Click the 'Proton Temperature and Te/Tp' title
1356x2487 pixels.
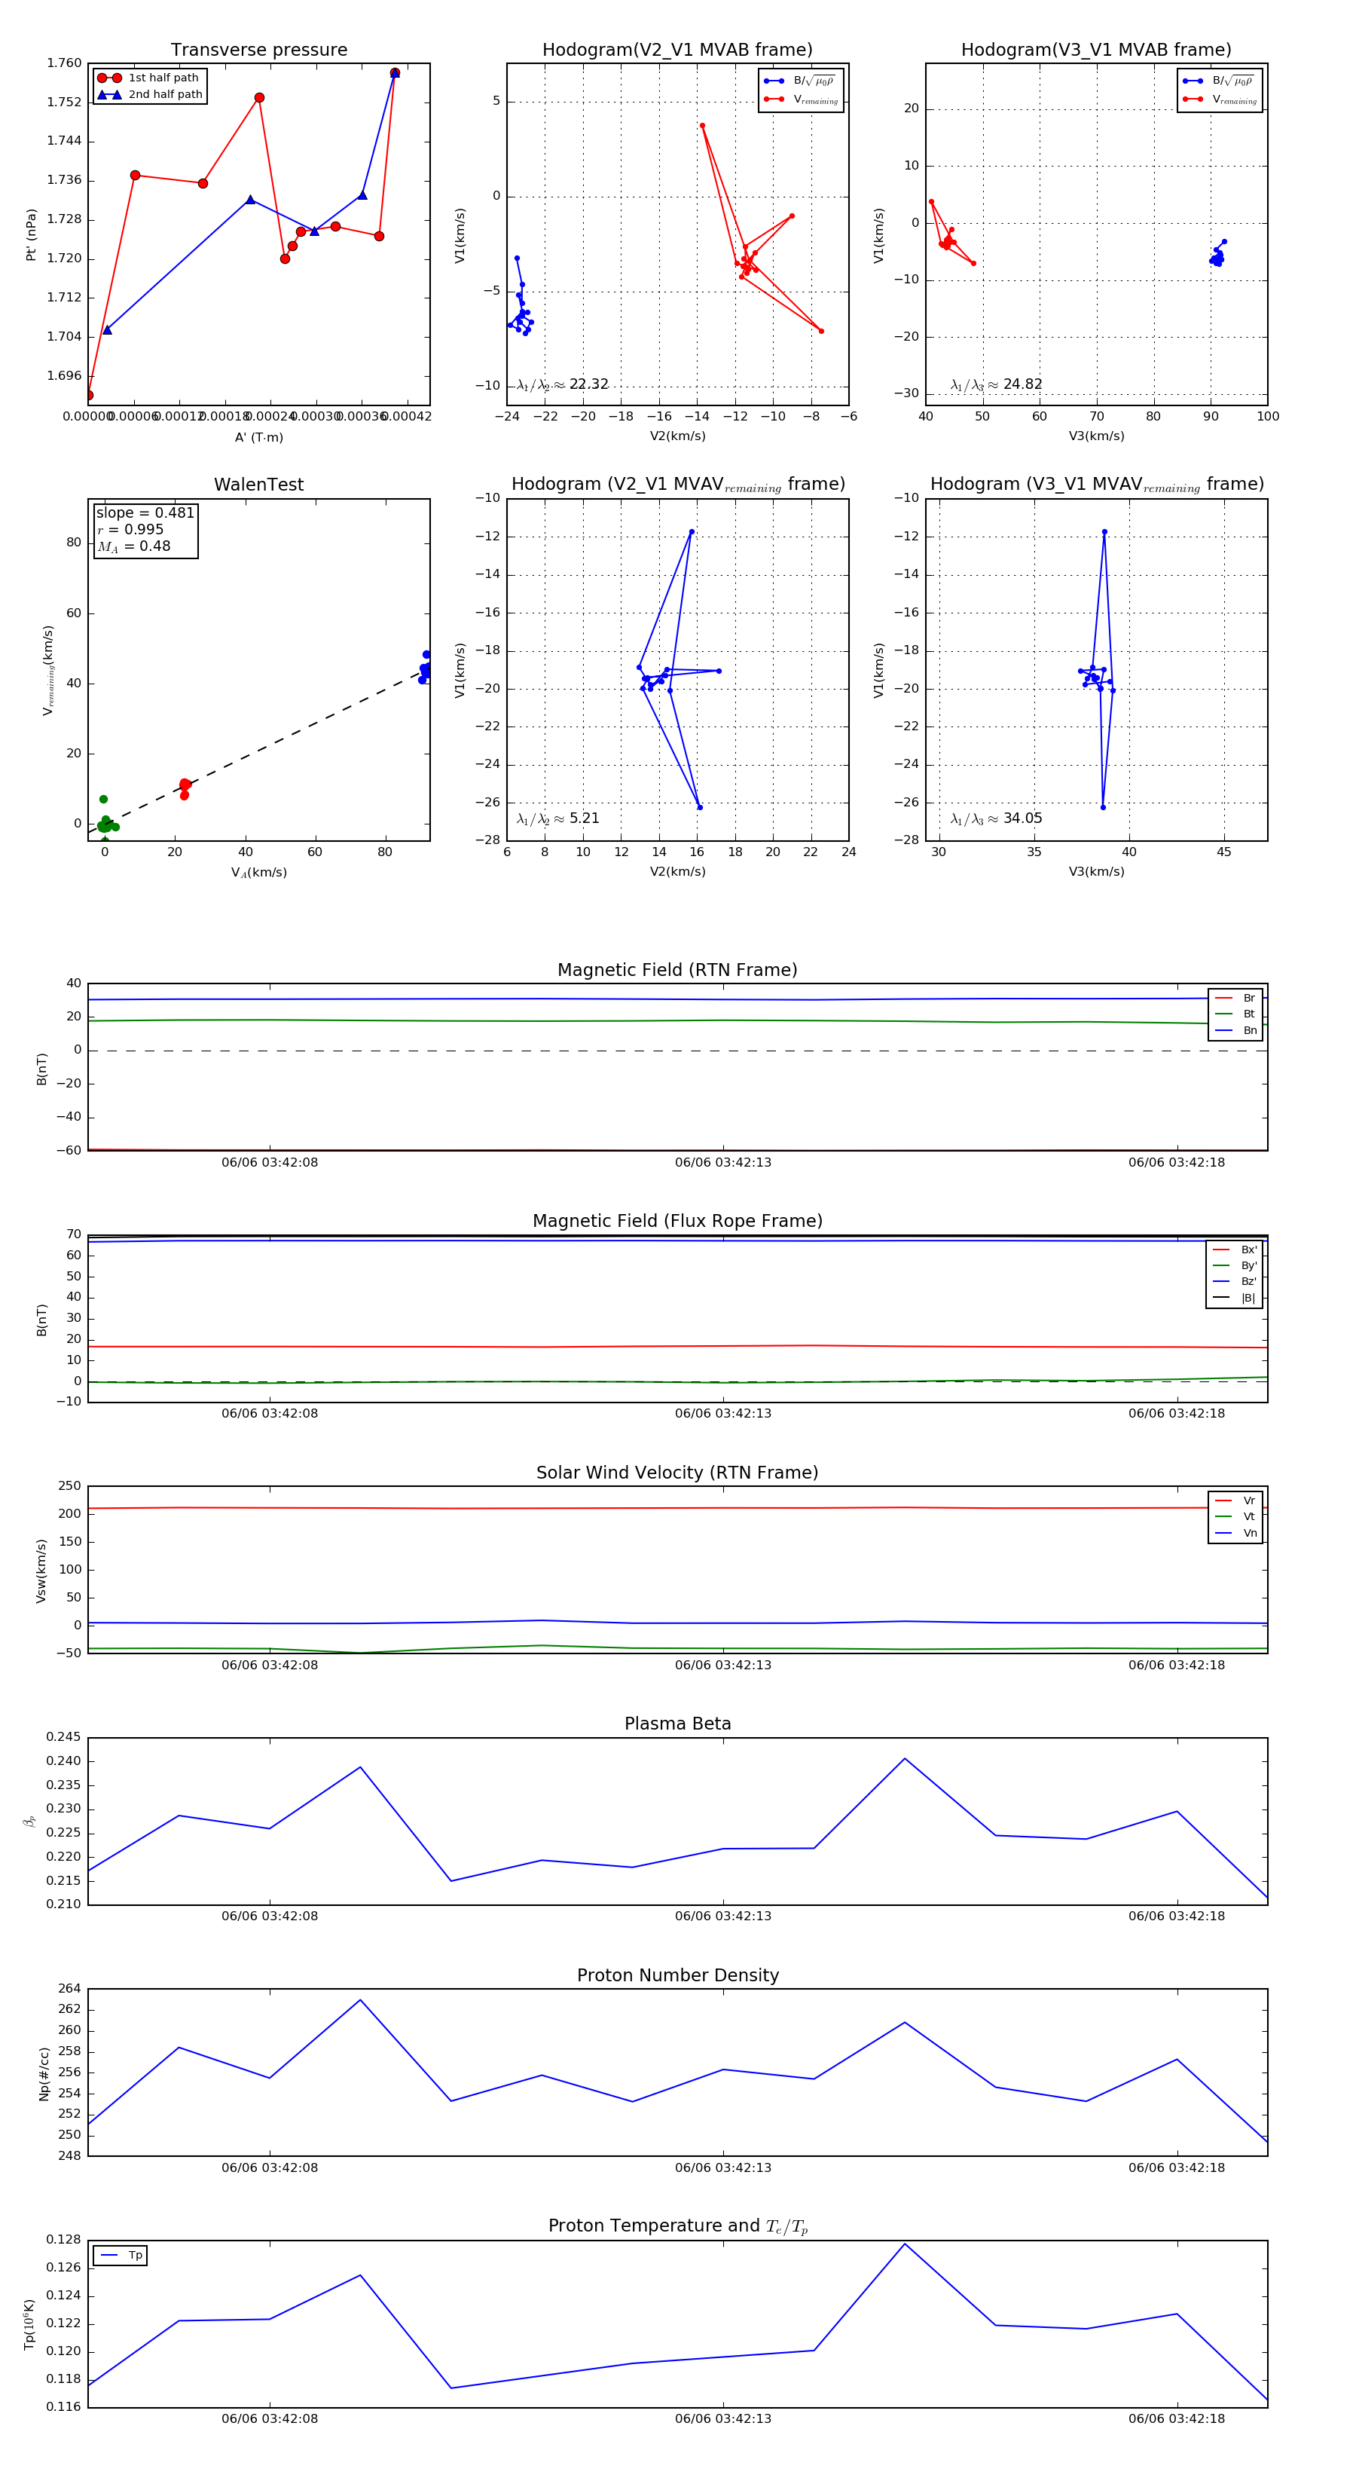point(677,2225)
